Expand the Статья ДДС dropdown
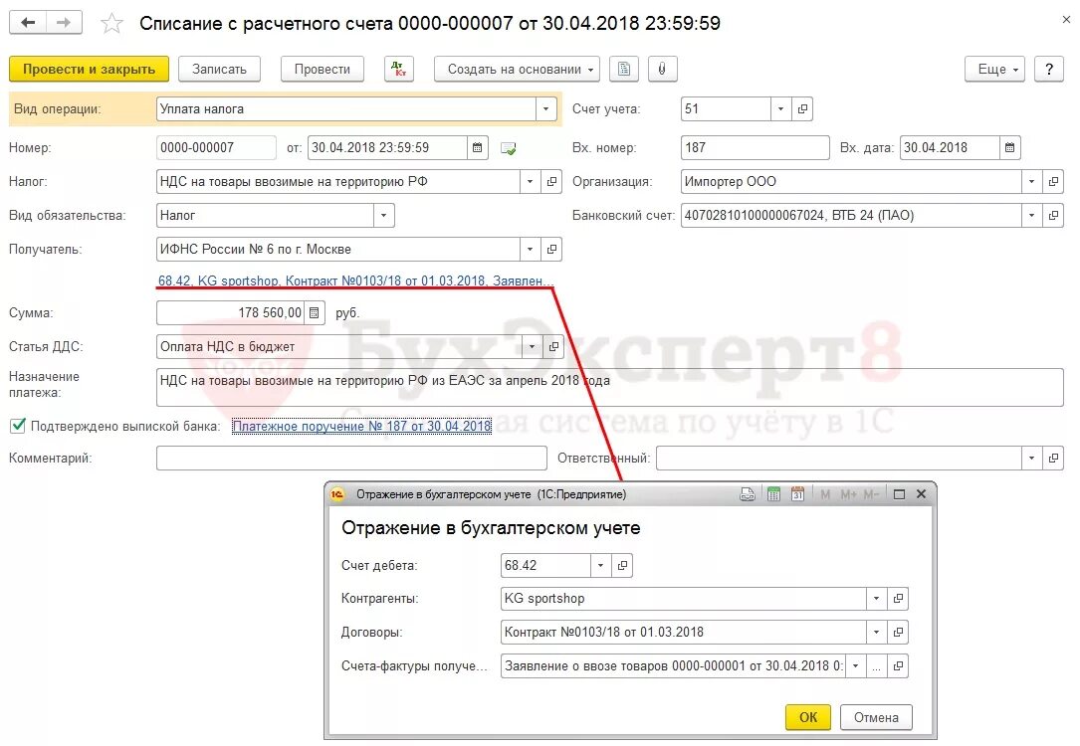This screenshot has height=746, width=1080. [533, 347]
